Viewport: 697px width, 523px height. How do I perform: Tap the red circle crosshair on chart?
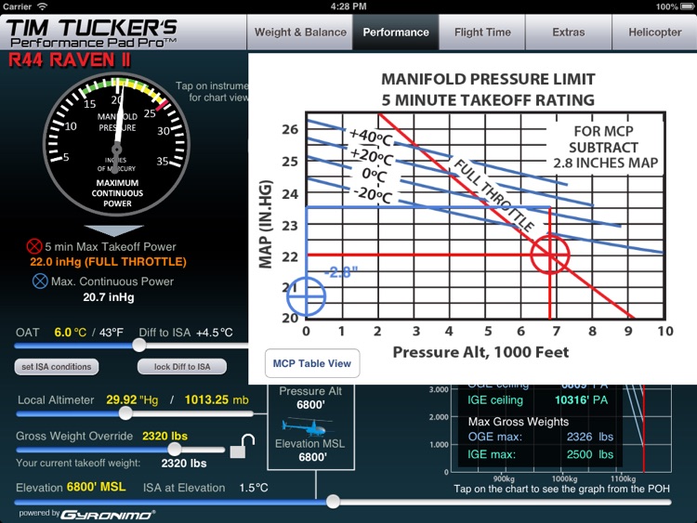click(x=550, y=255)
